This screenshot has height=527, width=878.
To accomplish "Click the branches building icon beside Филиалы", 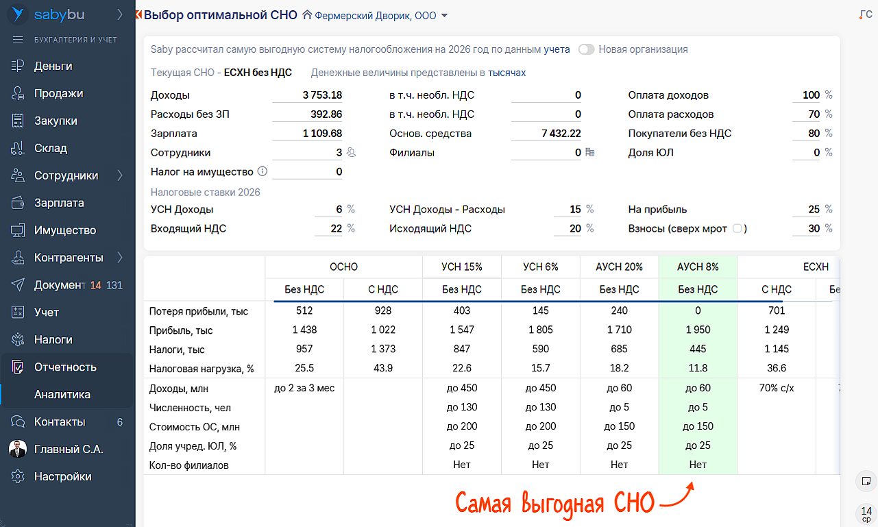I will [589, 153].
